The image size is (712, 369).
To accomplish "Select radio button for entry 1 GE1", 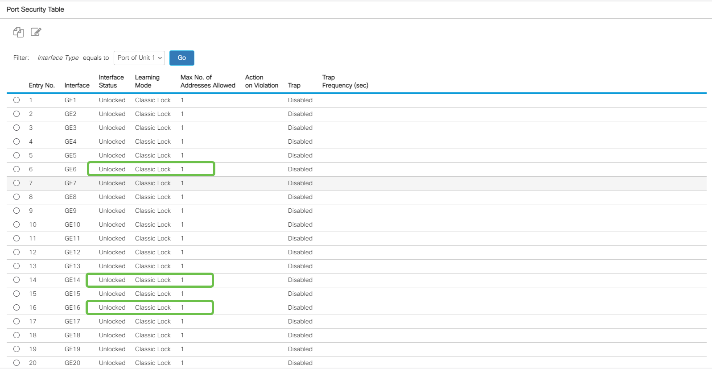I will click(x=16, y=100).
